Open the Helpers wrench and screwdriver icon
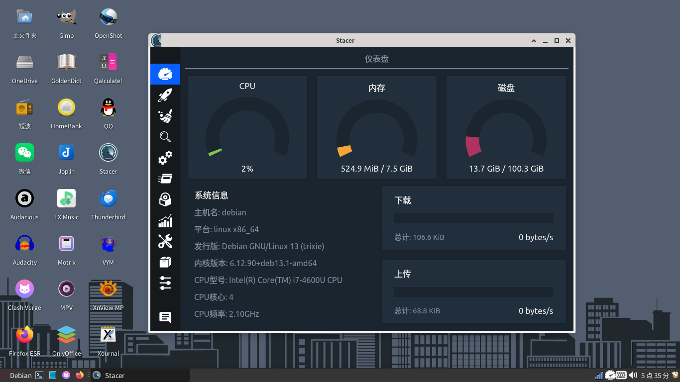This screenshot has height=382, width=680. 165,241
